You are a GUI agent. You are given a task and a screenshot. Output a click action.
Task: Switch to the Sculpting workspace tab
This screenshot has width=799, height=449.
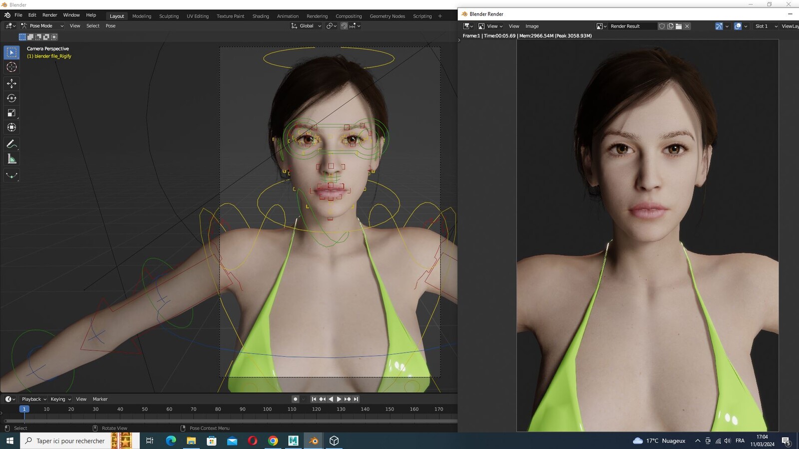[x=169, y=16]
